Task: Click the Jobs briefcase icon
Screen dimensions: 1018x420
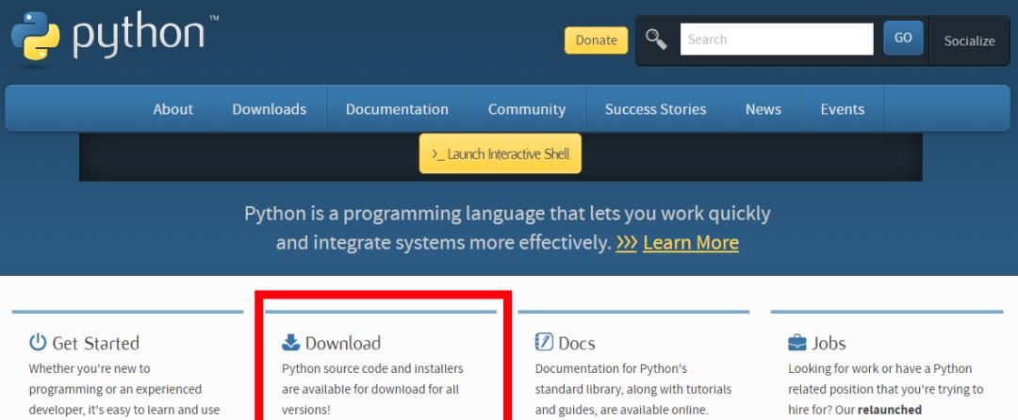Action: pyautogui.click(x=797, y=343)
